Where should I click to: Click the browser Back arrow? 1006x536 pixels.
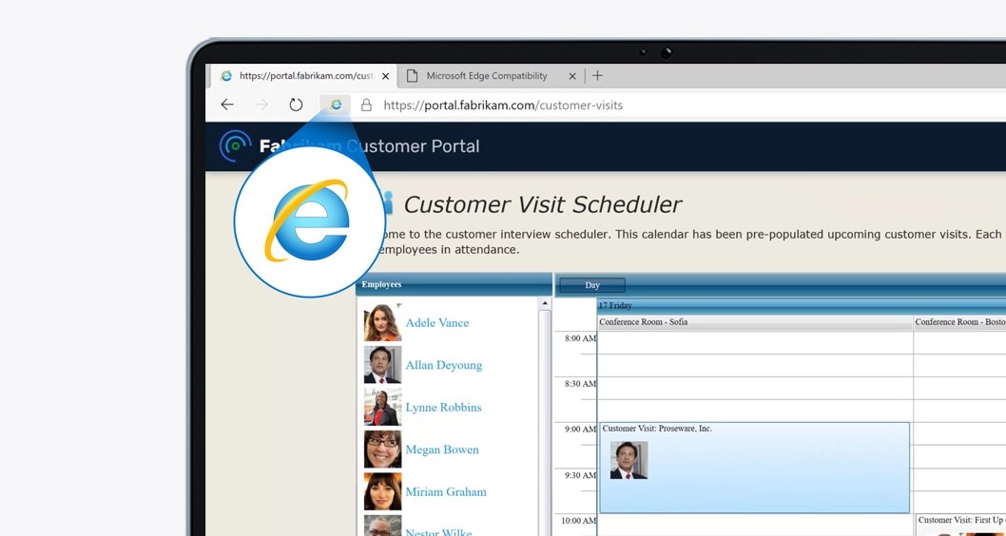(227, 105)
